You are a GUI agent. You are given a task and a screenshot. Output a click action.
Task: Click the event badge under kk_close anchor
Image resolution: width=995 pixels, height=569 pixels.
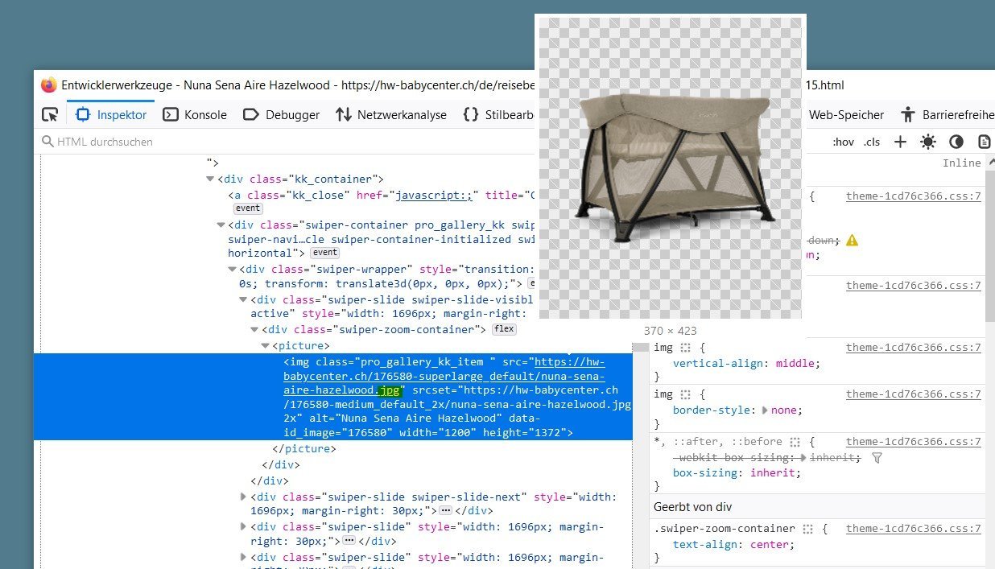[248, 208]
